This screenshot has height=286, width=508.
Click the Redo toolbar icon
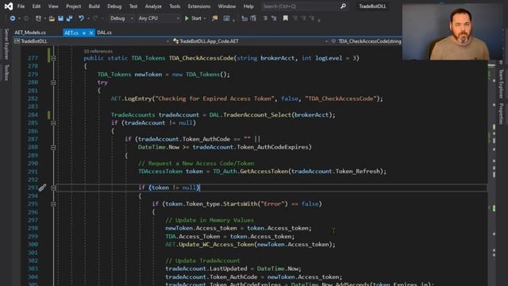point(95,18)
